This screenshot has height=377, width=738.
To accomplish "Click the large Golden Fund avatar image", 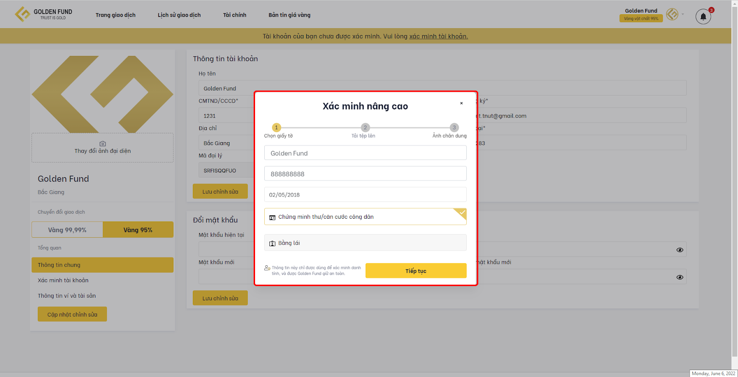I will 102,94.
